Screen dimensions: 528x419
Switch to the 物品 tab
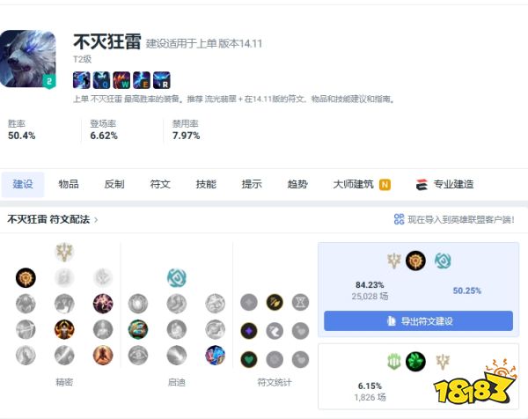[x=69, y=184]
